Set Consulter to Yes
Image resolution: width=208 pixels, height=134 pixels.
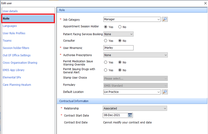(x=106, y=41)
